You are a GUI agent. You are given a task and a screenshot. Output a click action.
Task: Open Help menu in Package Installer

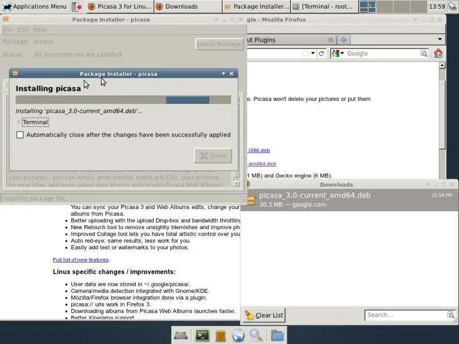40,29
